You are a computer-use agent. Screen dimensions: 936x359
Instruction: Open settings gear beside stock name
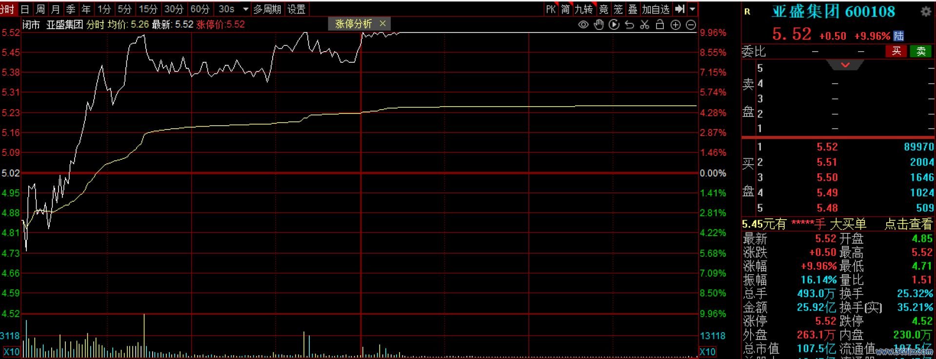(x=925, y=12)
